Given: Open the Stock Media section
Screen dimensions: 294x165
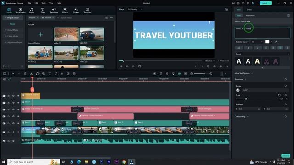Looking at the screenshot, I should [20, 11].
